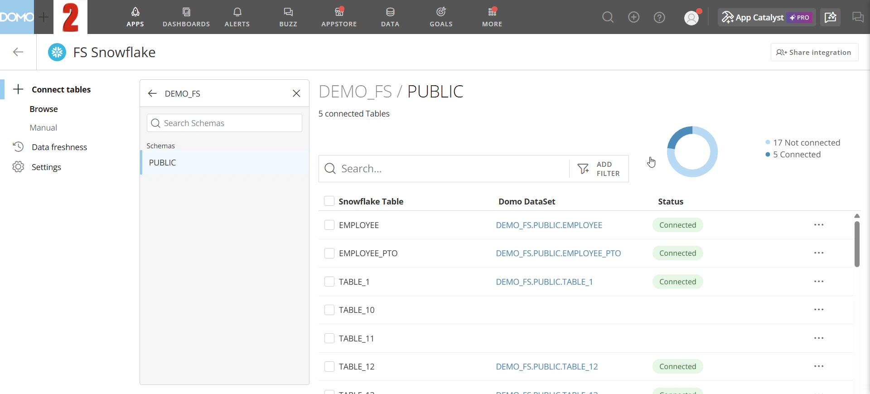Click the Settings gear icon
The image size is (870, 394).
pos(18,167)
